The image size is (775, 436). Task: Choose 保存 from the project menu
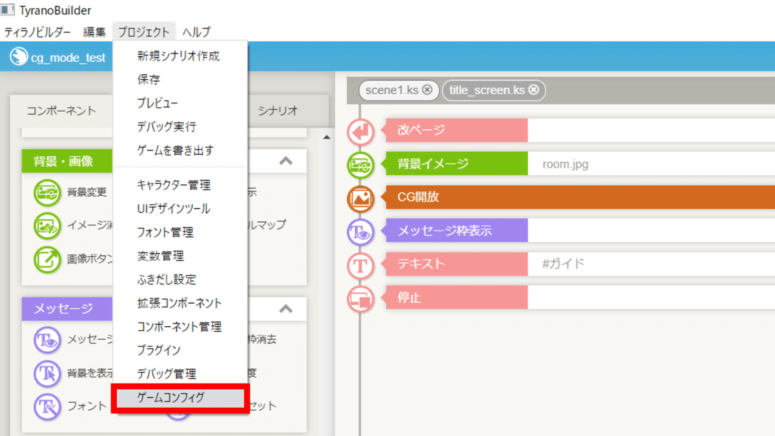click(180, 79)
